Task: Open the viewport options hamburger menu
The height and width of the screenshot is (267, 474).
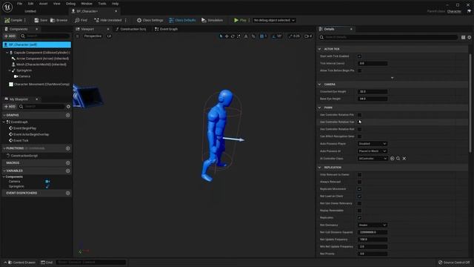Action: [77, 36]
